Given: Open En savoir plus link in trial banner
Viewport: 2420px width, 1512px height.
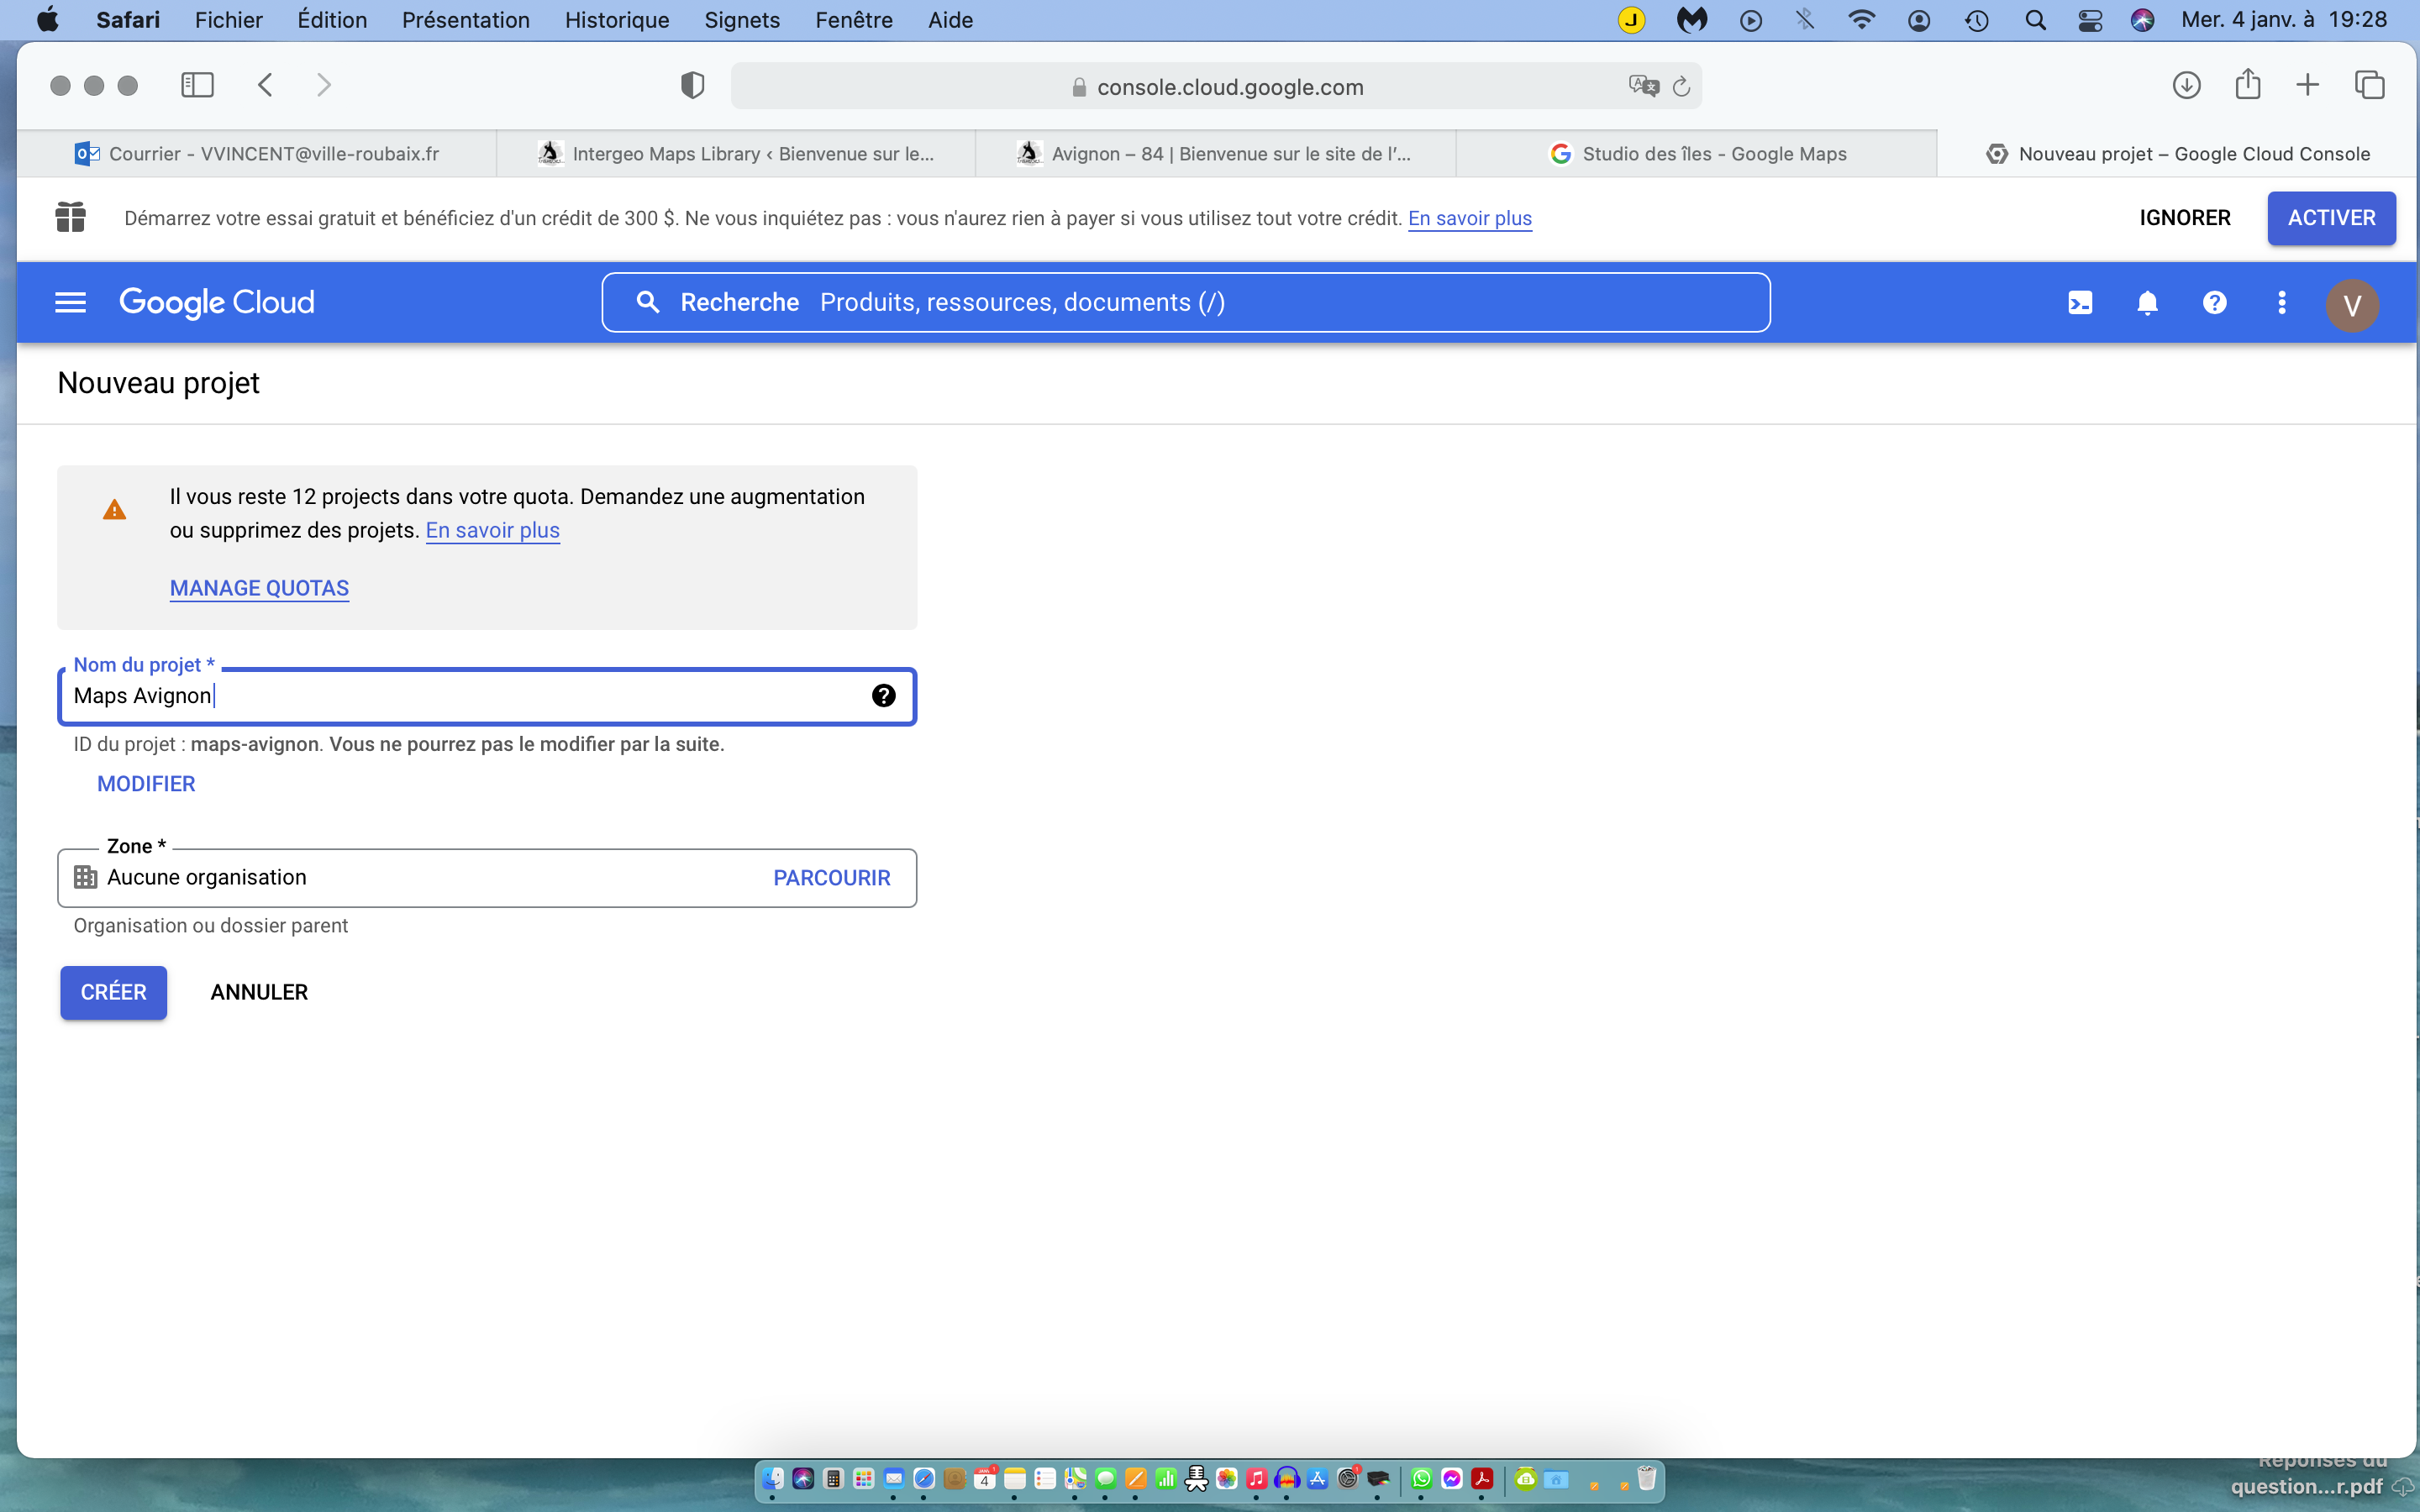Looking at the screenshot, I should (x=1469, y=218).
